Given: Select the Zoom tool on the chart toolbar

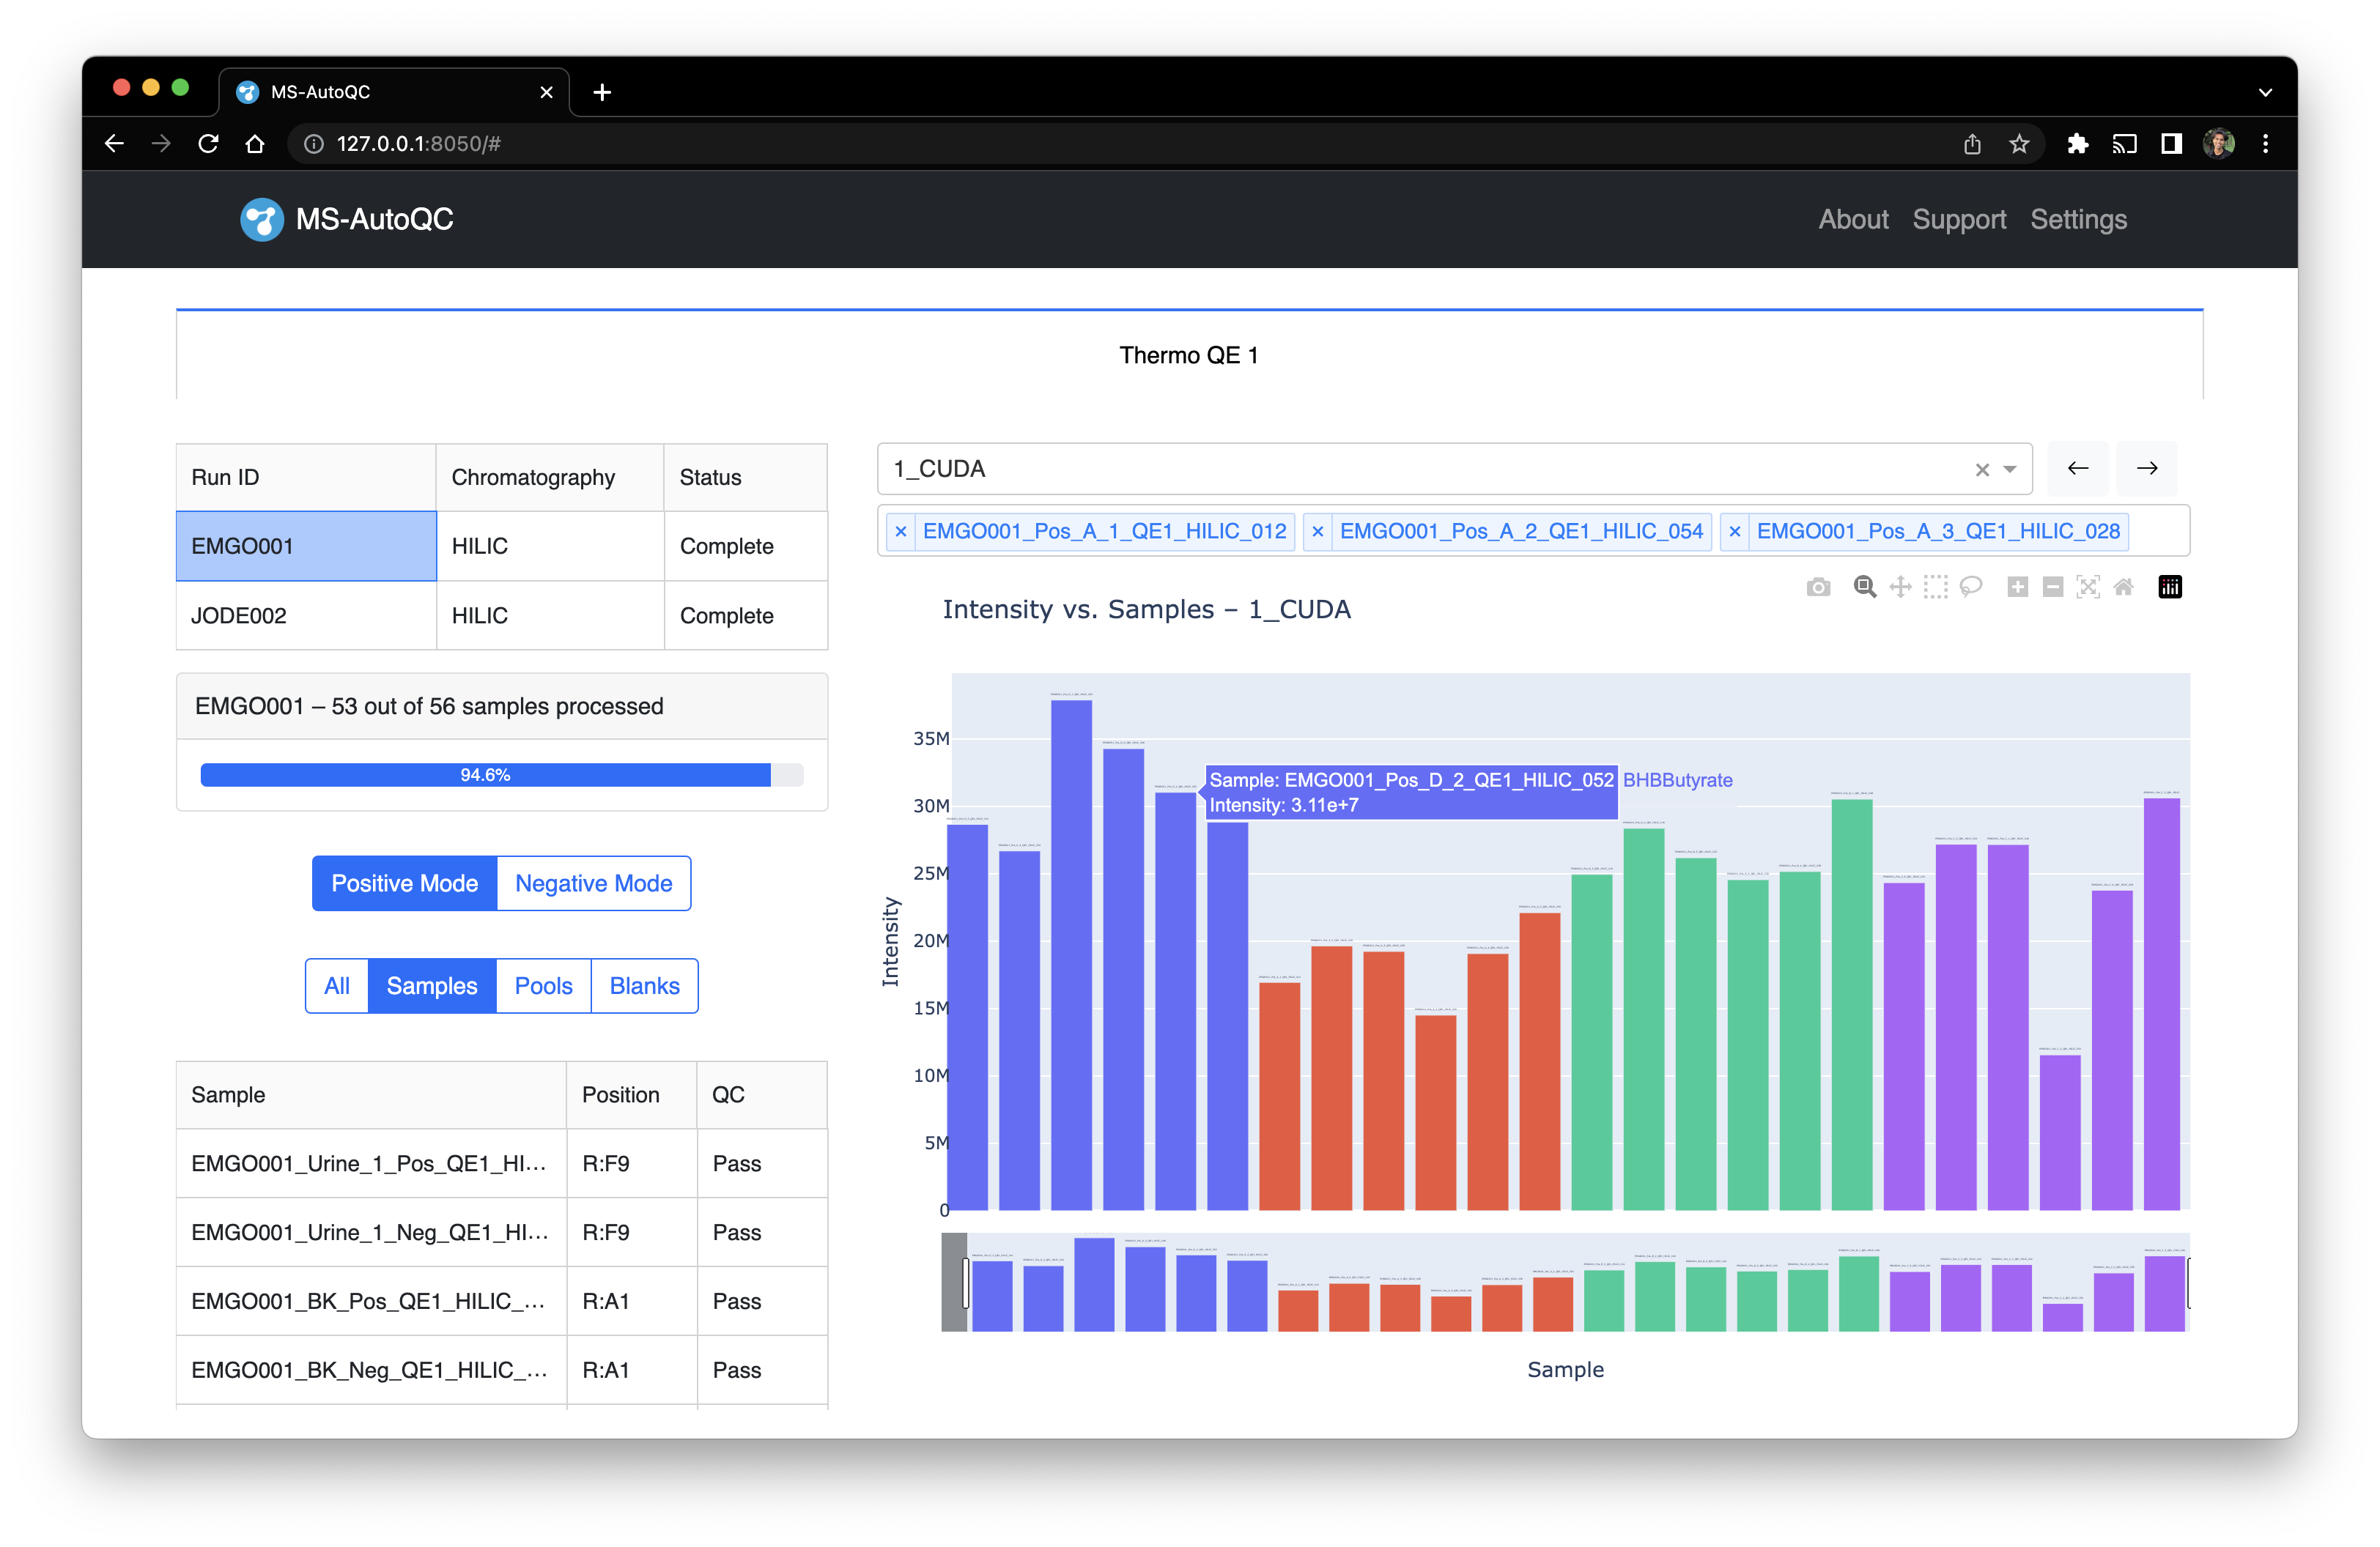Looking at the screenshot, I should point(1863,587).
